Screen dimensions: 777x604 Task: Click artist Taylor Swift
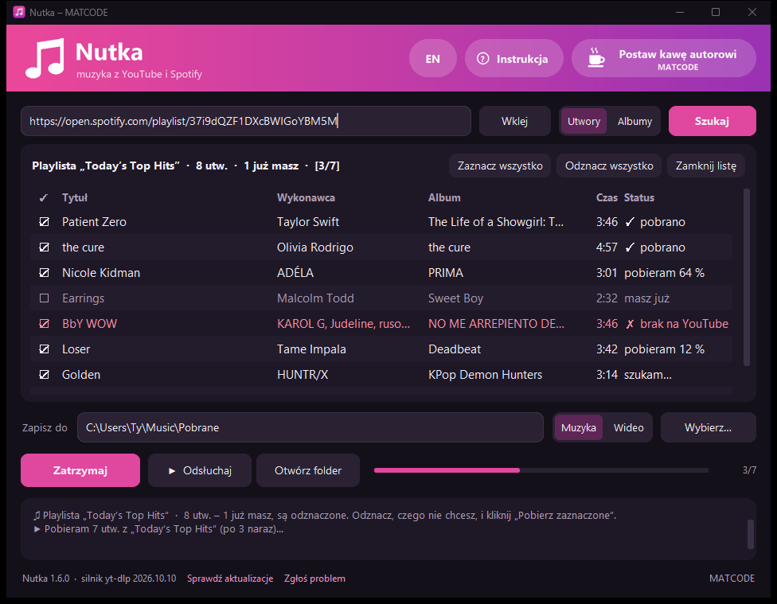pos(308,222)
